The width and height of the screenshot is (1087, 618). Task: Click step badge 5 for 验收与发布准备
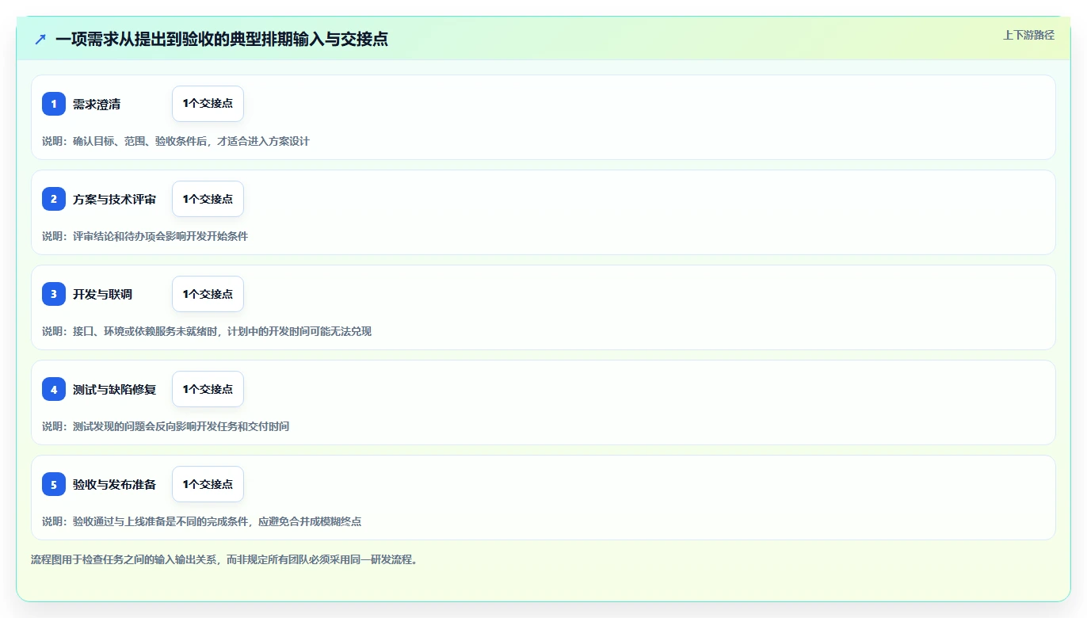[x=54, y=484]
